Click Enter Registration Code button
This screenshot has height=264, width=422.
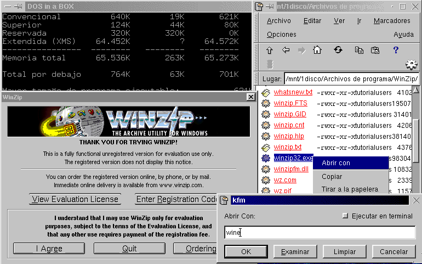[176, 199]
